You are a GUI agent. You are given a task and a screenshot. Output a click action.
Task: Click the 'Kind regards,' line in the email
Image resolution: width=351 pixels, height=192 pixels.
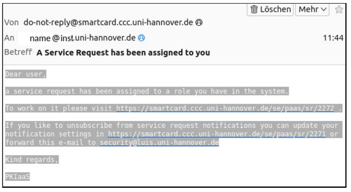coord(32,160)
